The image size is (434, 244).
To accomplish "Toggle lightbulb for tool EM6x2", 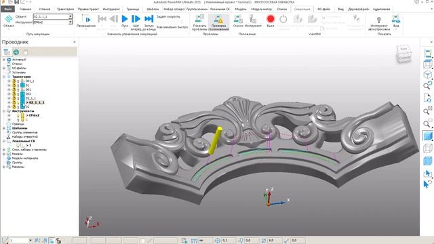I will pos(18,115).
